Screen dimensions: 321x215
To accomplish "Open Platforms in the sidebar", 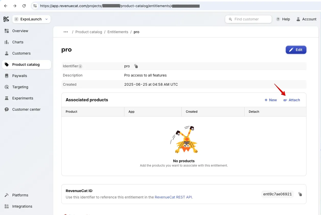I will point(27,195).
